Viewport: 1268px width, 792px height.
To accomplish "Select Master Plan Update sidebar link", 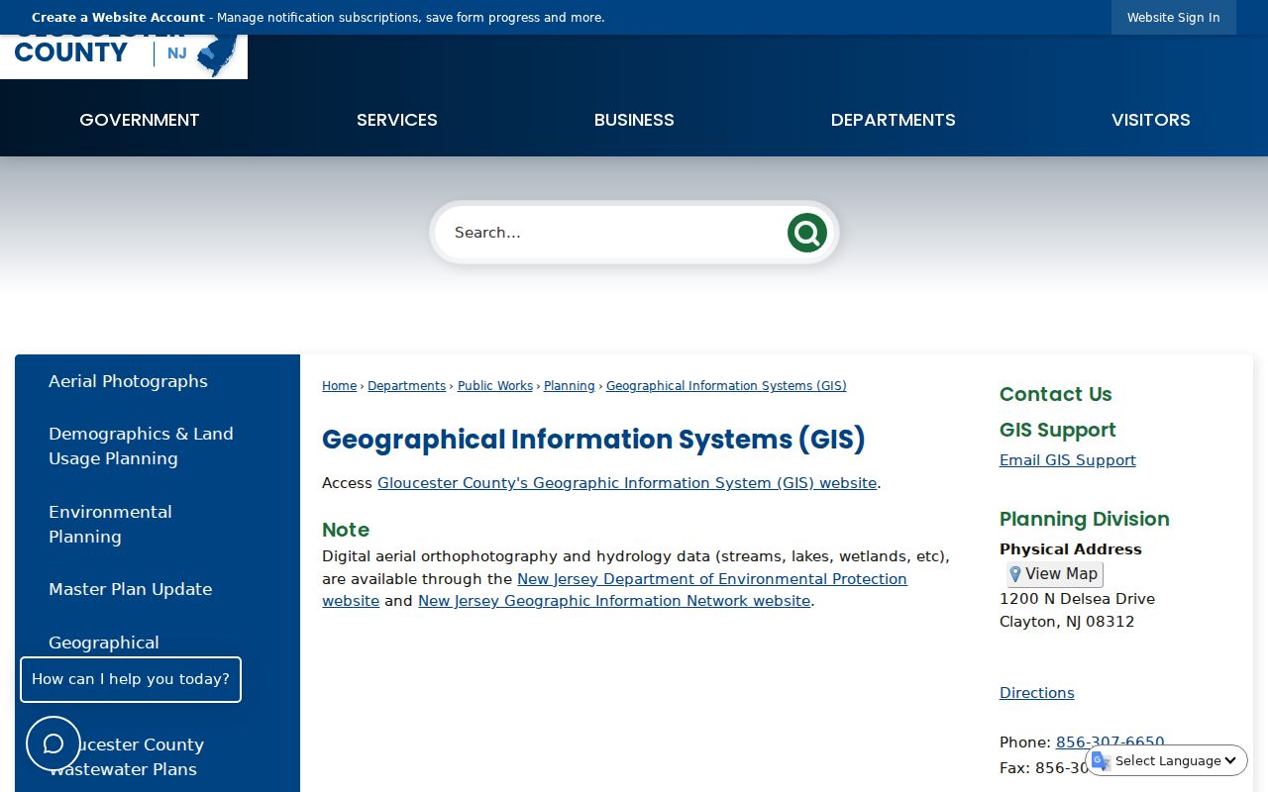I will 131,589.
